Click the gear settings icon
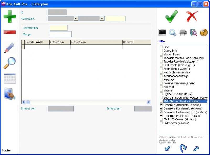Image resolution: width=210 pixels, height=155 pixels. (x=172, y=32)
